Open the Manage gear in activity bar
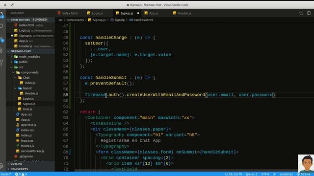Image resolution: width=314 pixels, height=176 pixels. click(1, 165)
